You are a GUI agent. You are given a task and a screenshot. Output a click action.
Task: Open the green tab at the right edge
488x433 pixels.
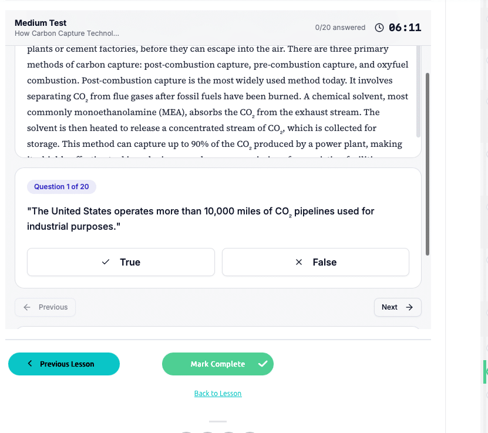485,372
